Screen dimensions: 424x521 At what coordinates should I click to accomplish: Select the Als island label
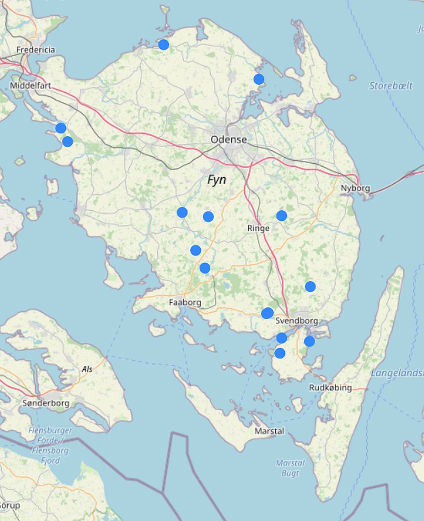[87, 369]
